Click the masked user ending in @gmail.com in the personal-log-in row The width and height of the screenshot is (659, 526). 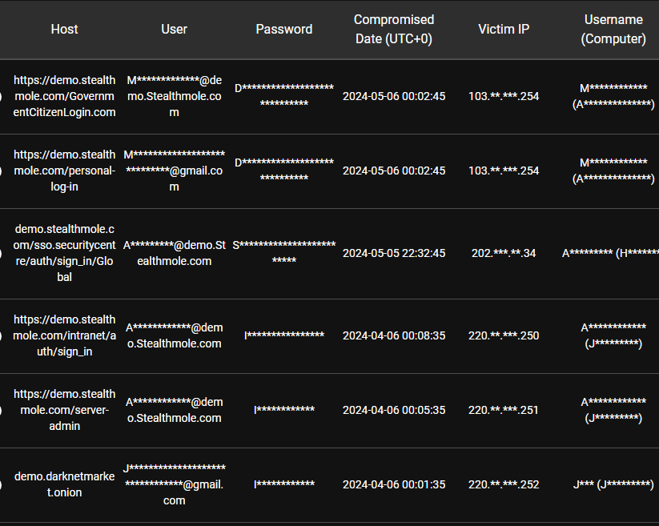coord(174,171)
